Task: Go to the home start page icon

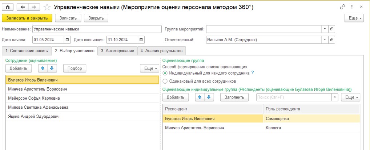Action: tap(8, 7)
